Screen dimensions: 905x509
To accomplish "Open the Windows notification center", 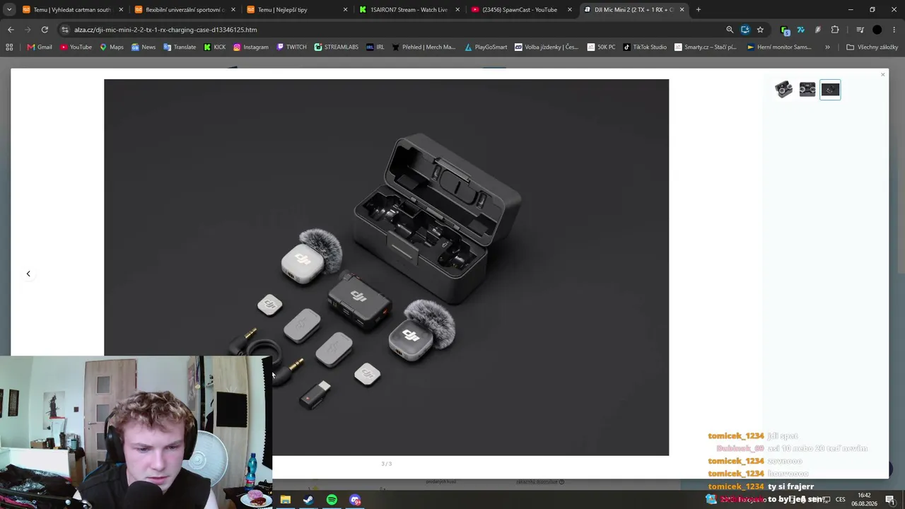I will point(890,500).
